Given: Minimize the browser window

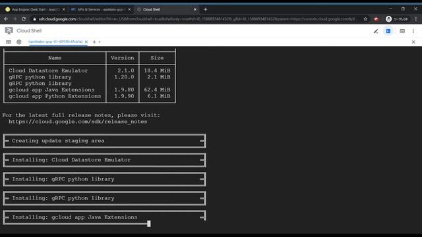Looking at the screenshot, I should click(390, 9).
